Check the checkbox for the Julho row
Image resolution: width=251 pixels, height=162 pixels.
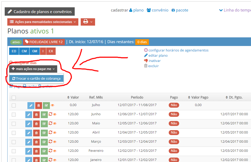click(x=14, y=105)
